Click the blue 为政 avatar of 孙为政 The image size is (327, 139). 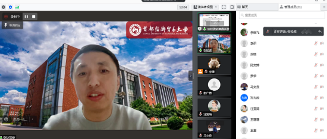[x=244, y=98]
